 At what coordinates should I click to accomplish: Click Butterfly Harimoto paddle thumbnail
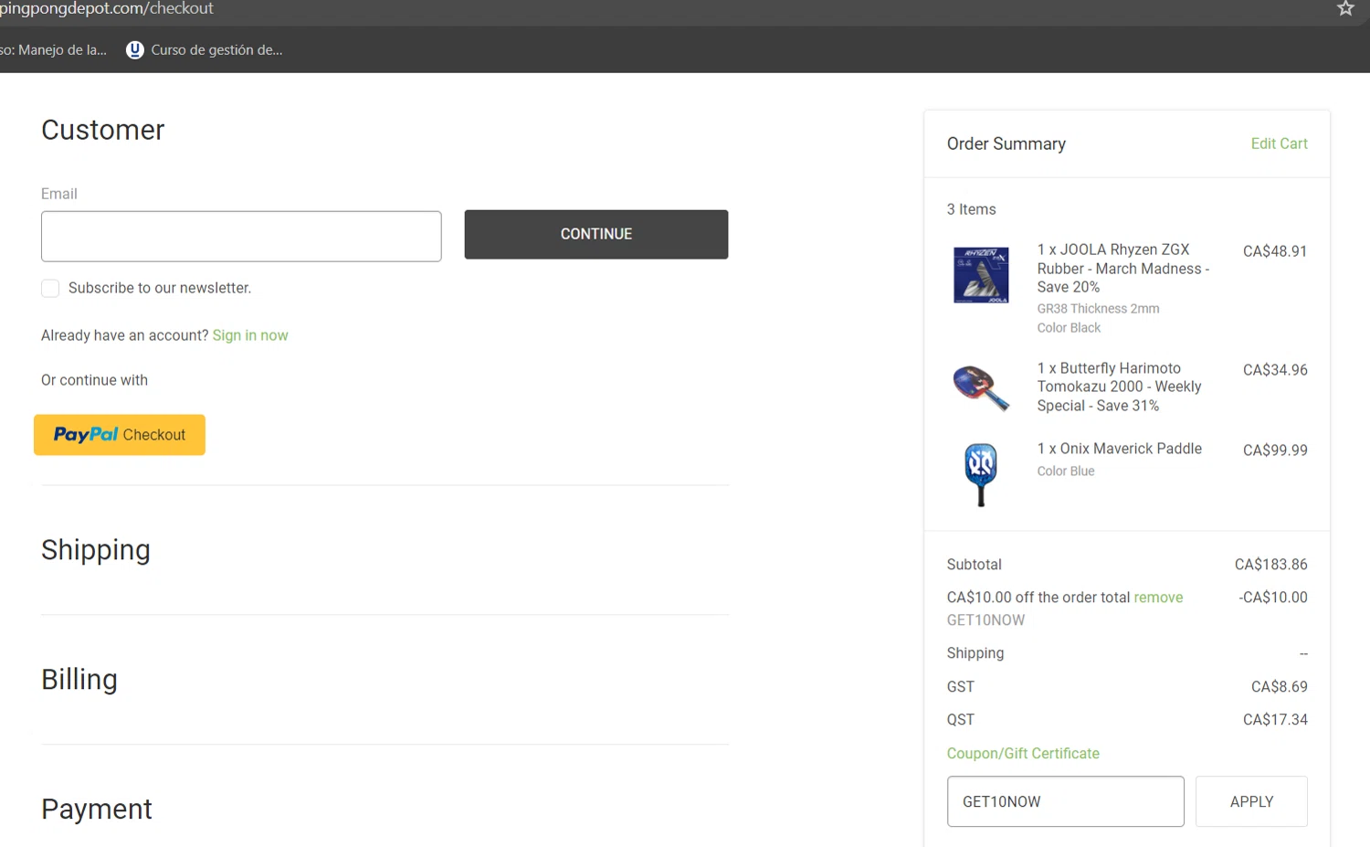pyautogui.click(x=981, y=387)
